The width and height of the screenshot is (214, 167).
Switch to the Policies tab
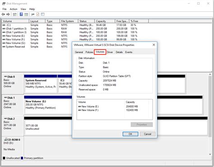tap(89, 52)
